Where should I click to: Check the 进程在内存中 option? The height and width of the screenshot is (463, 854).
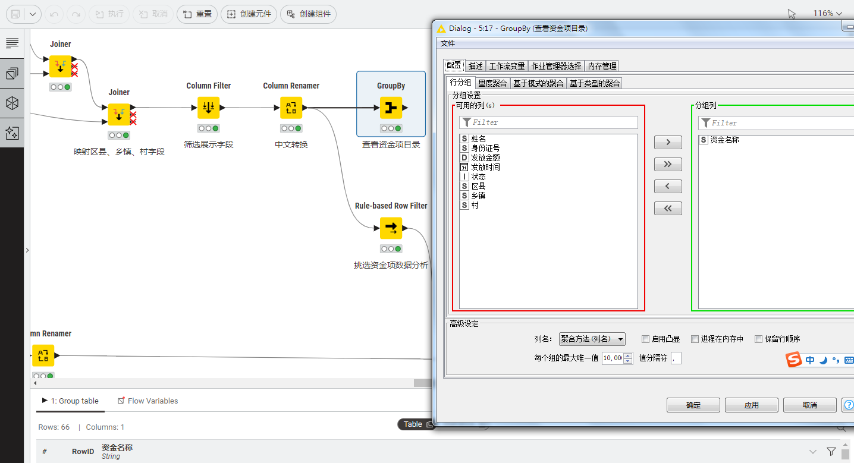[x=695, y=339]
